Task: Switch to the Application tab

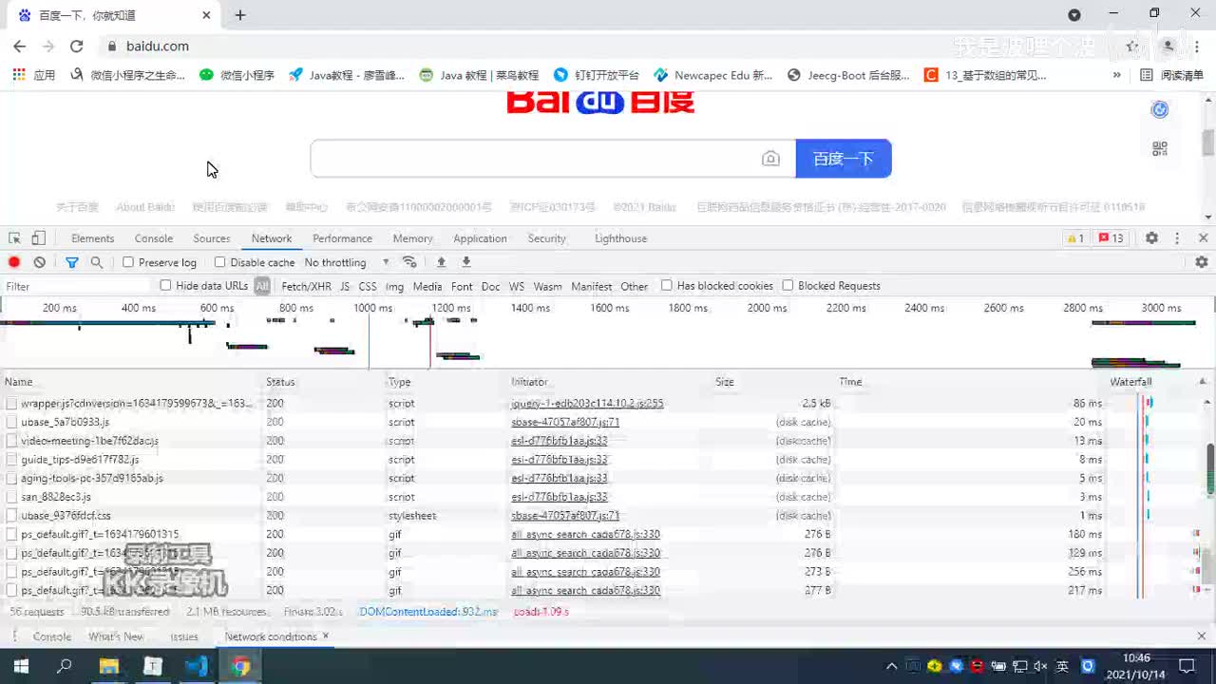Action: pos(480,238)
